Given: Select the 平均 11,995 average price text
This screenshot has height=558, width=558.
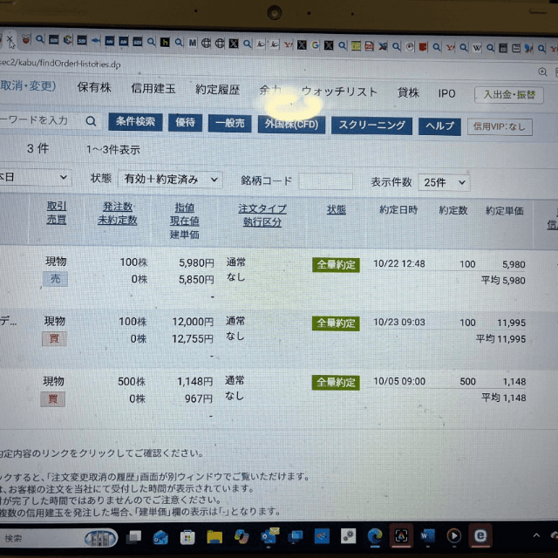Looking at the screenshot, I should point(500,339).
